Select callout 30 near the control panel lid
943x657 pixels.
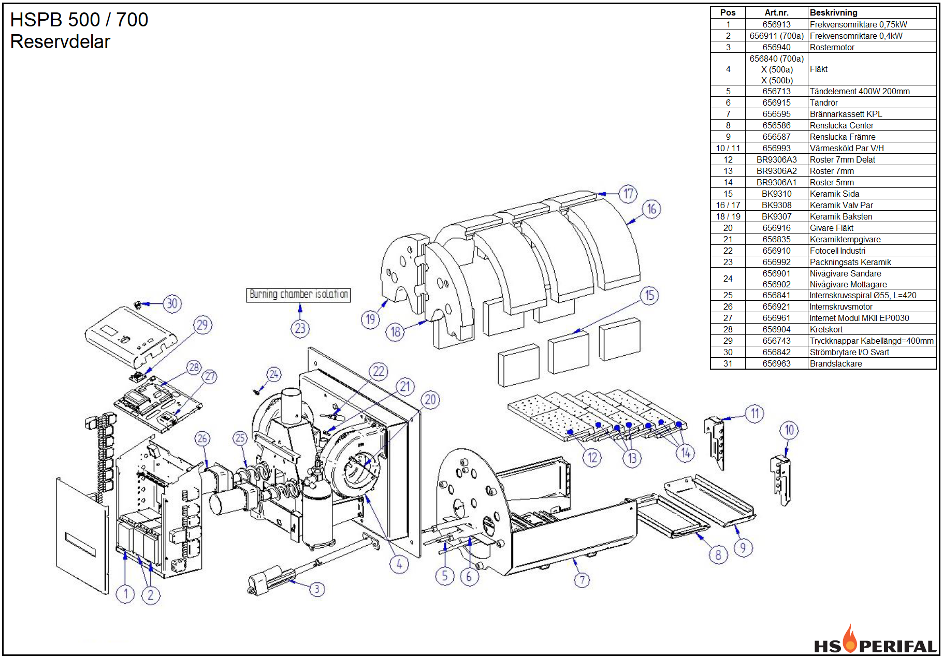(171, 303)
